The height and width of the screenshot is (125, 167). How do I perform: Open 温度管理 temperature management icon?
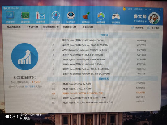click(41, 17)
